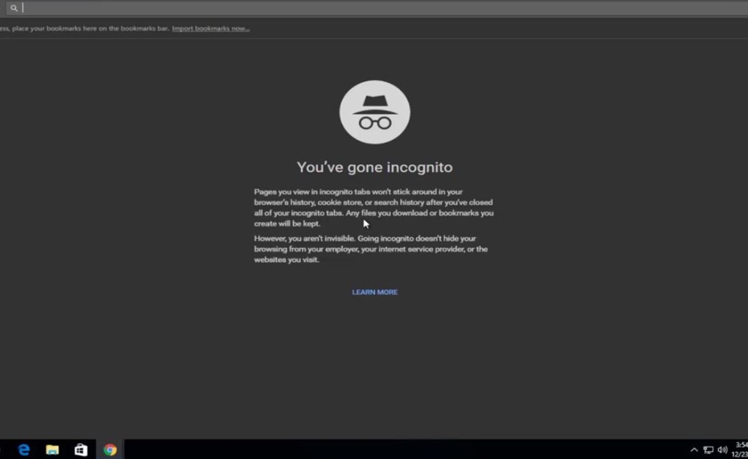
Task: Open the LEARN MORE link
Action: 374,292
